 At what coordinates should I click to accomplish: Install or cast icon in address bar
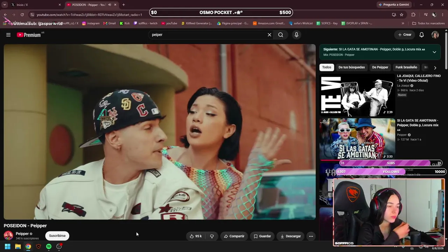[394, 15]
